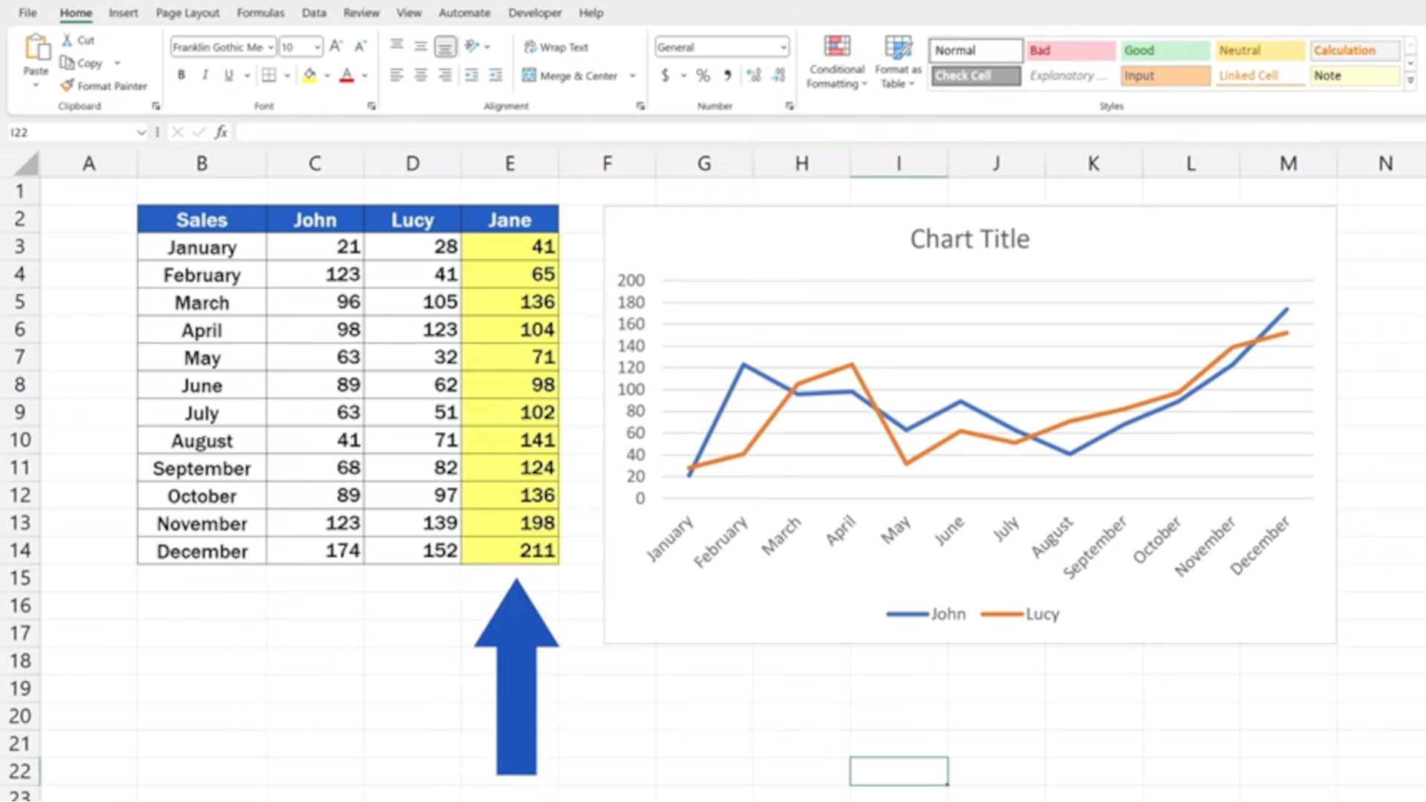Select the Format Painter tool

pos(103,85)
